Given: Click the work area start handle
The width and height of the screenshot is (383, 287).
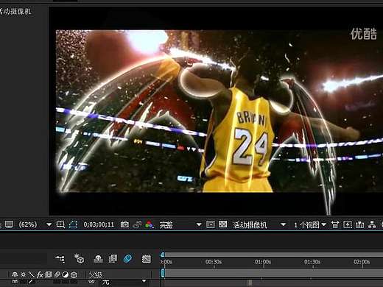Looking at the screenshot, I should 162,273.
